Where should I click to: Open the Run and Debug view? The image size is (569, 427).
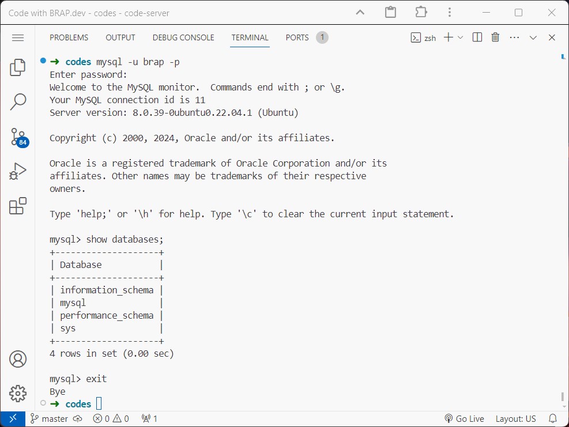[17, 171]
